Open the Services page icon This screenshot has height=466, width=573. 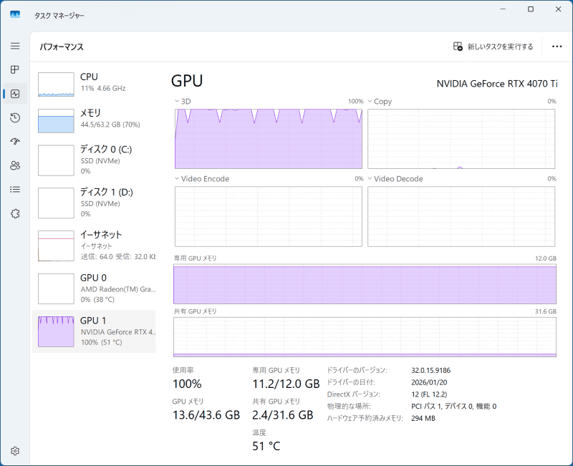(15, 213)
